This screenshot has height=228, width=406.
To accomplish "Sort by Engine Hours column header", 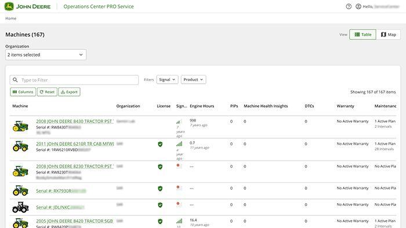I will point(202,106).
